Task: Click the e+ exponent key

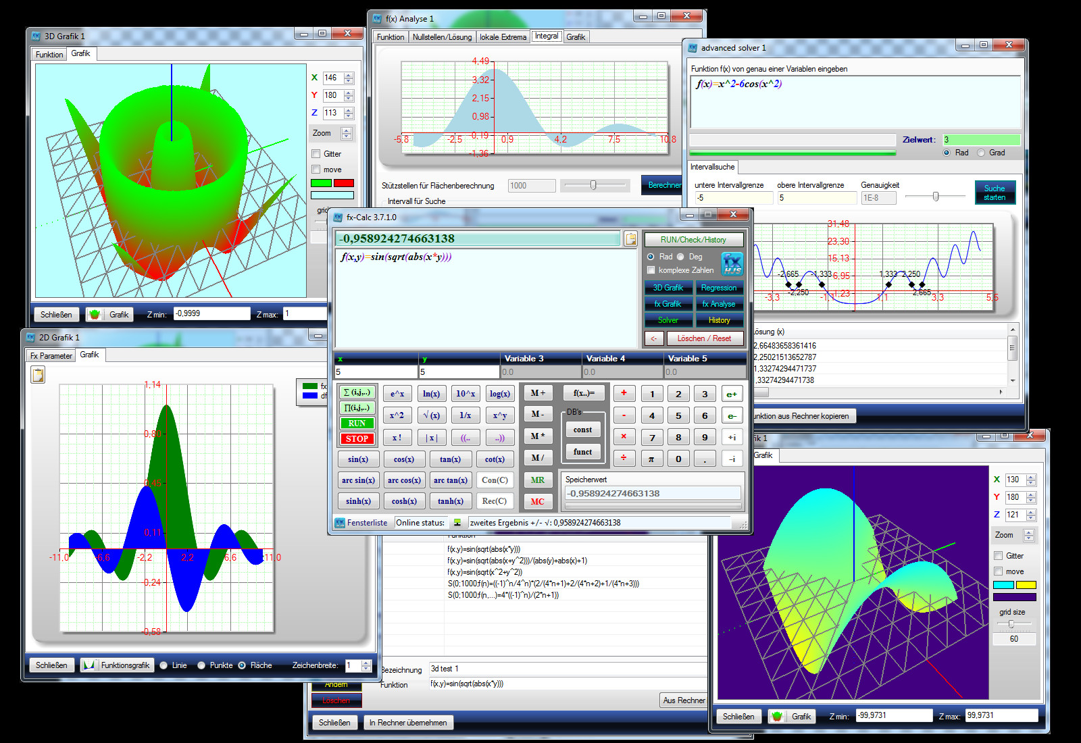Action: coord(732,394)
